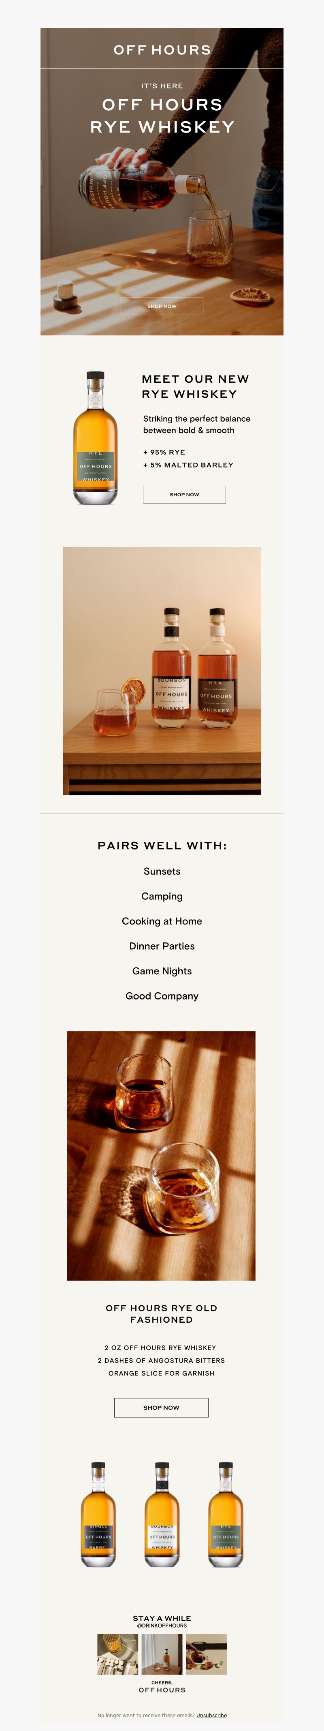The height and width of the screenshot is (1731, 324).
Task: Open the sunlit whiskey glasses photo
Action: [161, 1156]
